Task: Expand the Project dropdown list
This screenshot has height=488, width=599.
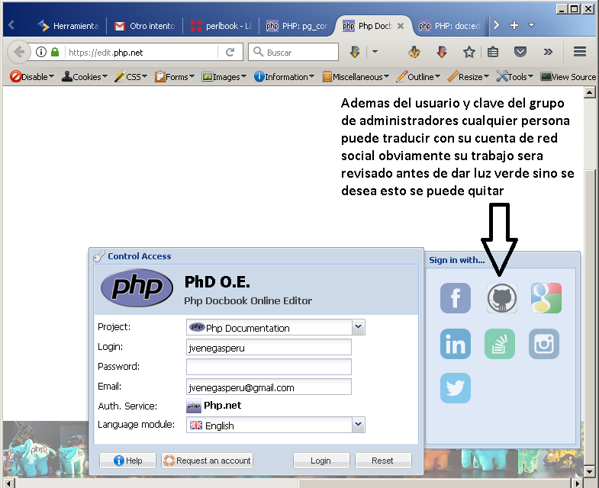Action: (358, 327)
